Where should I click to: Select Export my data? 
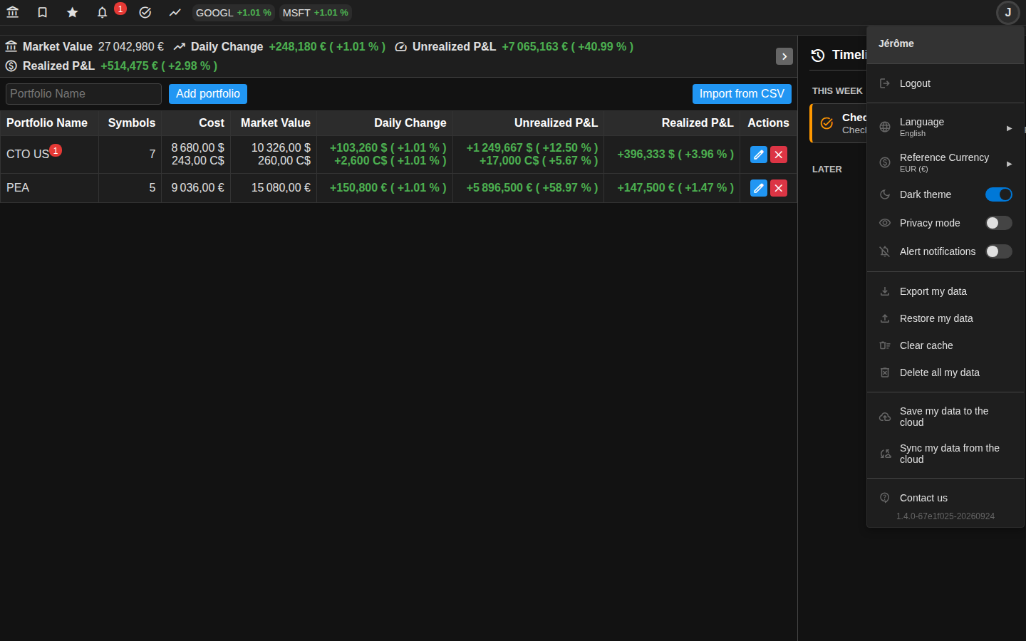tap(945, 291)
